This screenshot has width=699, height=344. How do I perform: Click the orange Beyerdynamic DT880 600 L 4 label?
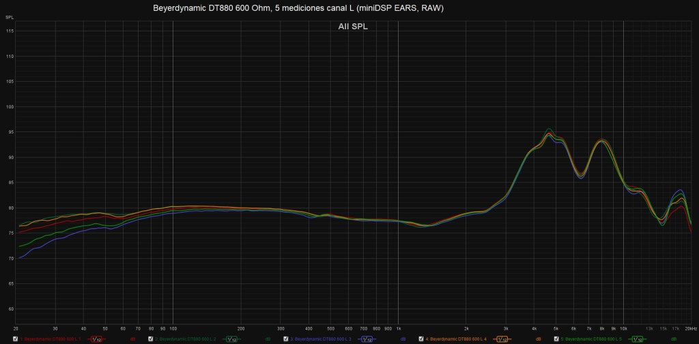tap(457, 339)
